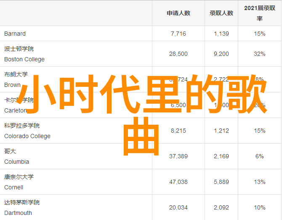Click the 2,092 admitted cell
282x220 pixels.
(x=221, y=208)
